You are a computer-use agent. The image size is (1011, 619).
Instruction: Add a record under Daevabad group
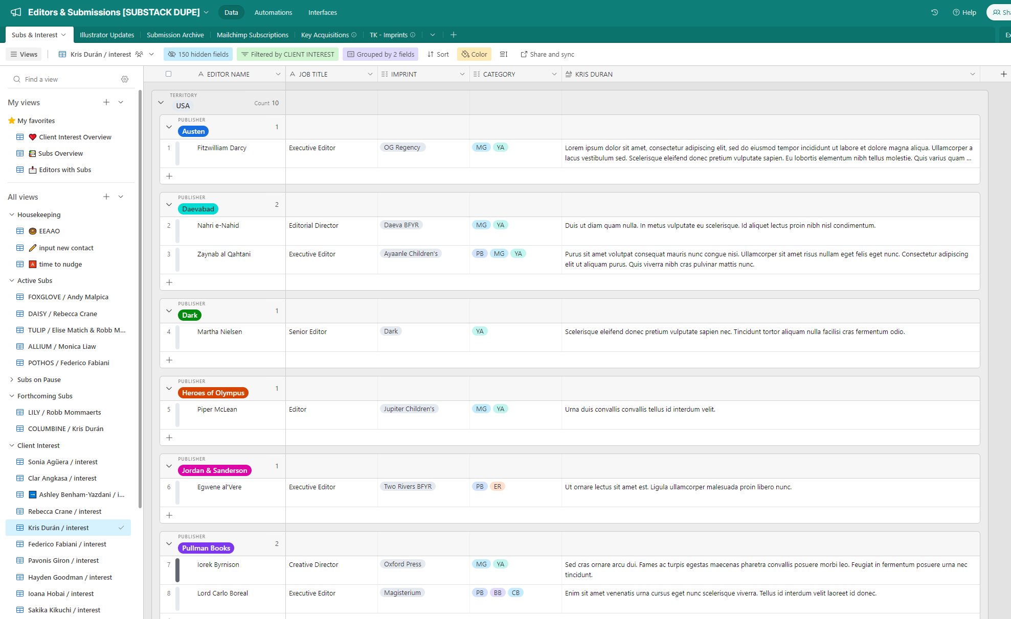[169, 282]
